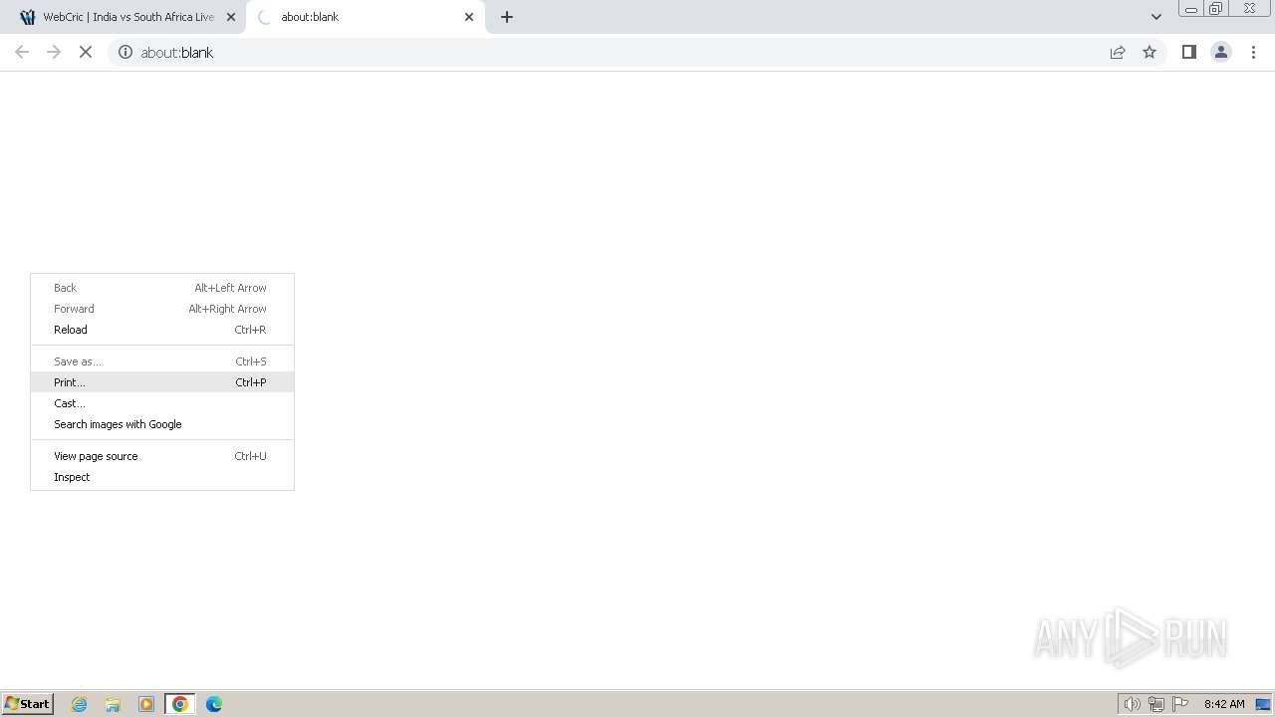
Task: Click the browser forward arrow
Action: pyautogui.click(x=54, y=52)
